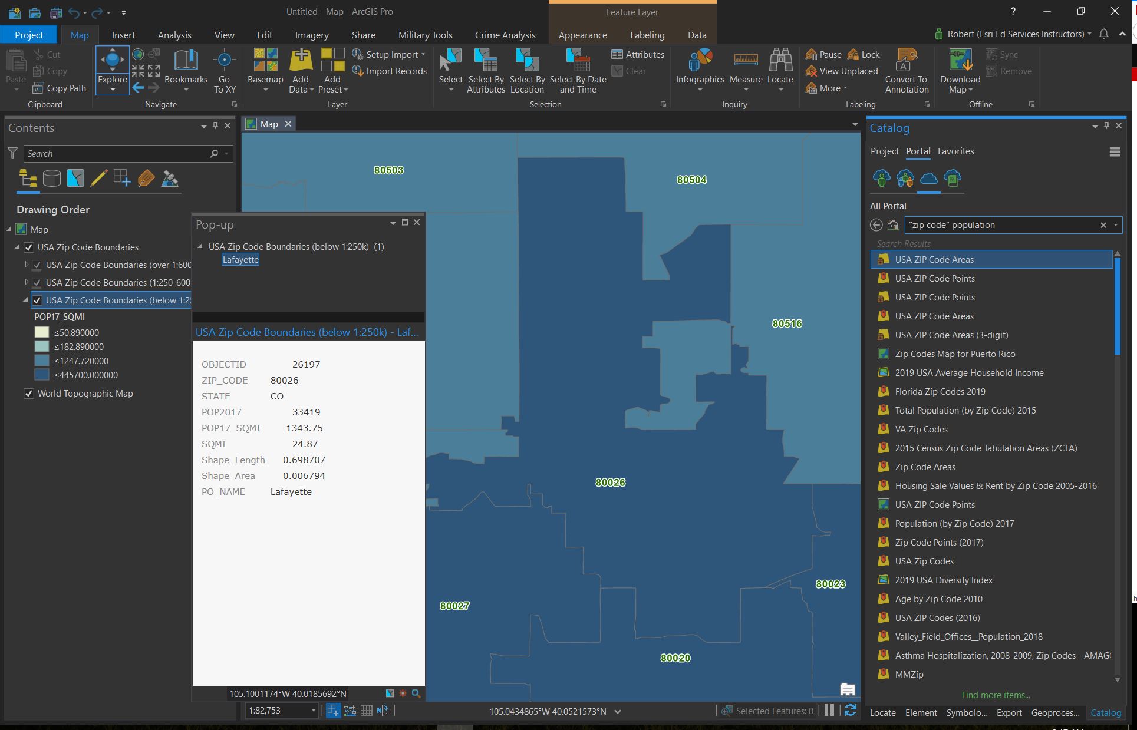Open the Analysis ribbon tab
Viewport: 1137px width, 730px height.
click(x=174, y=35)
